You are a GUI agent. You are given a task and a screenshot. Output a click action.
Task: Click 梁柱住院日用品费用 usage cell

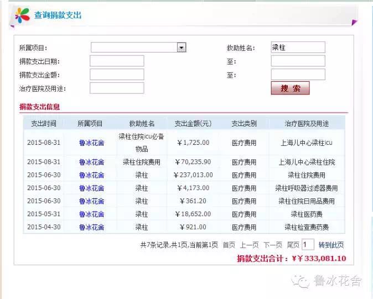[x=307, y=201]
